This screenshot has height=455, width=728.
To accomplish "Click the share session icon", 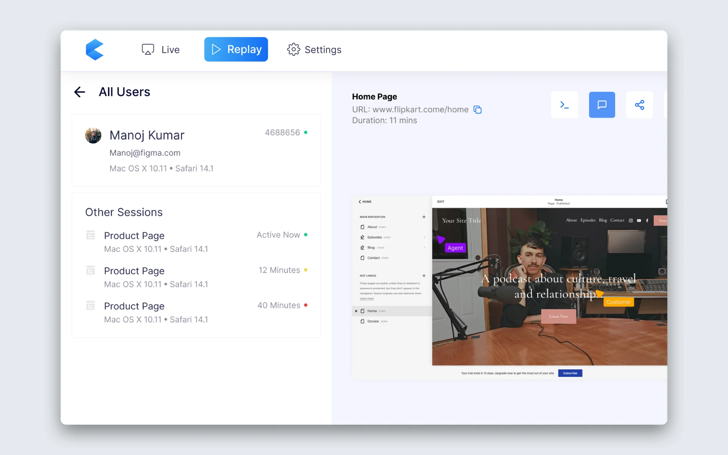I will point(639,105).
